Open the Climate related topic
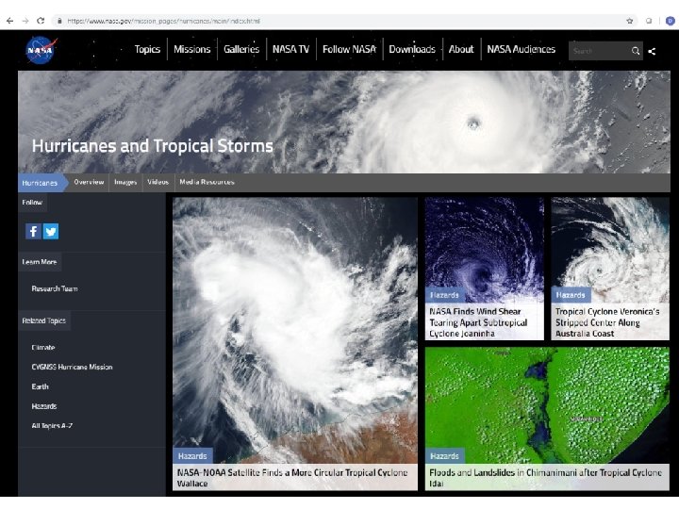Viewport: 679px width, 509px height. point(43,347)
